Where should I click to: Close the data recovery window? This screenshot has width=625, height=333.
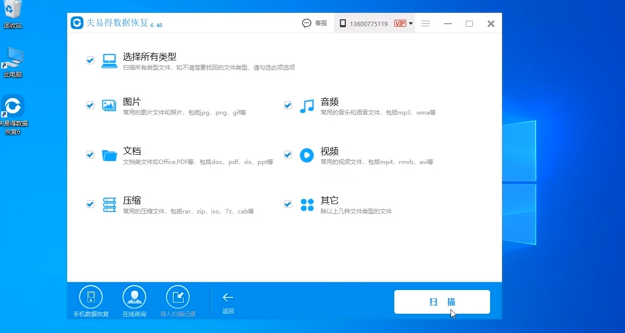491,23
